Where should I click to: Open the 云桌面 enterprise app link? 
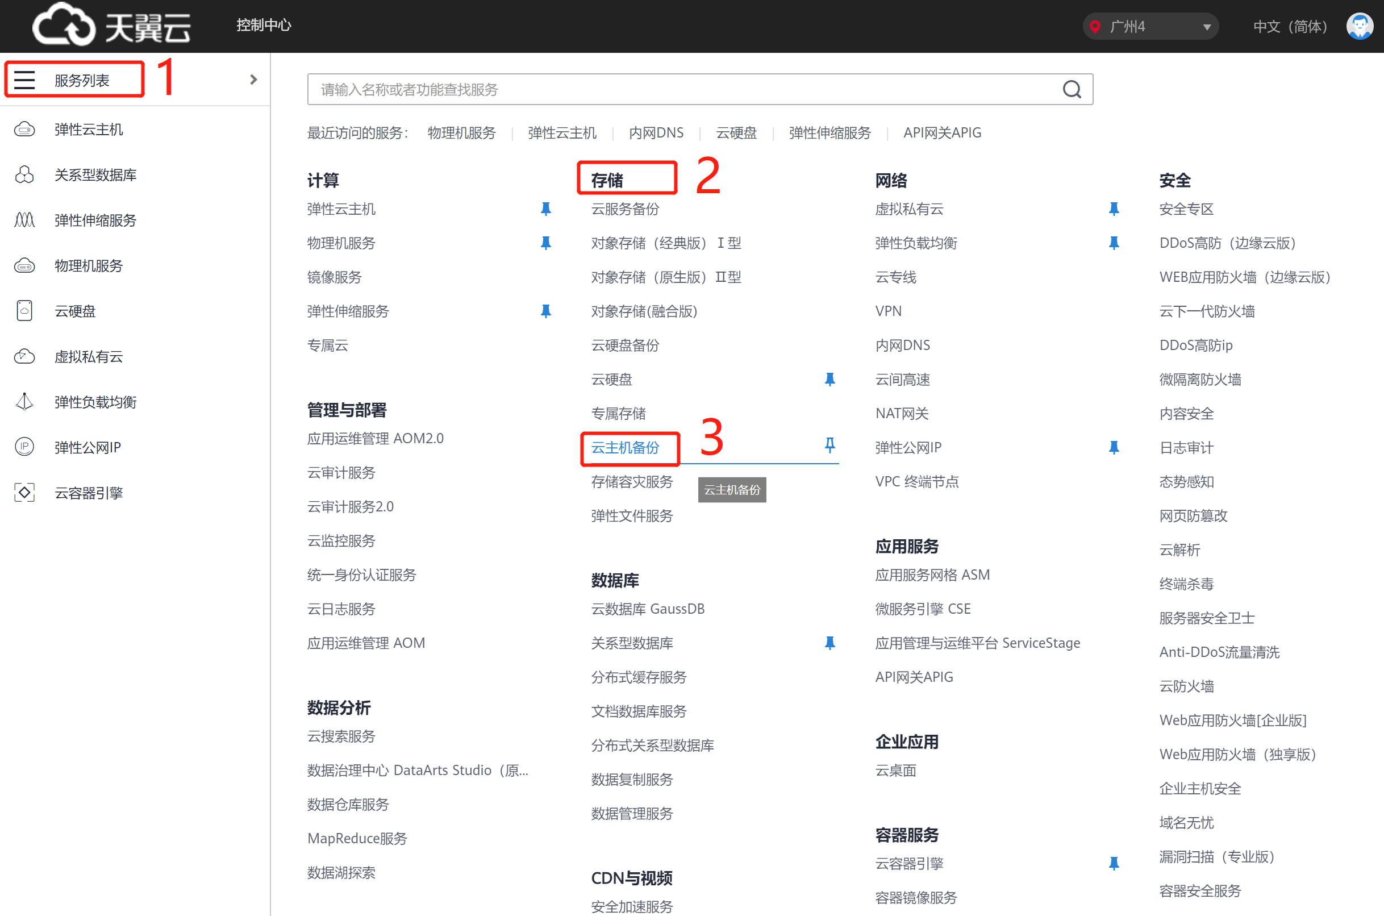coord(896,771)
